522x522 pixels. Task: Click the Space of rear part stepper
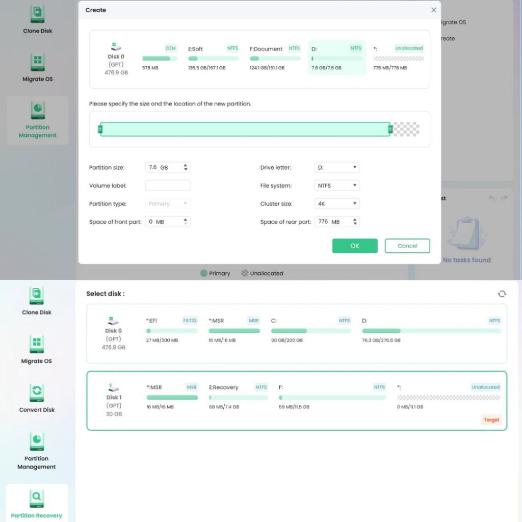[x=355, y=222]
